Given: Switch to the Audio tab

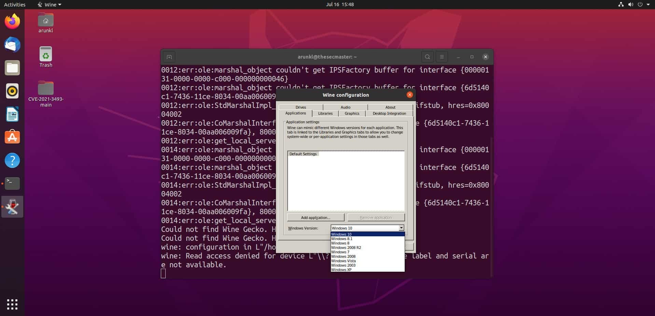Looking at the screenshot, I should (346, 107).
